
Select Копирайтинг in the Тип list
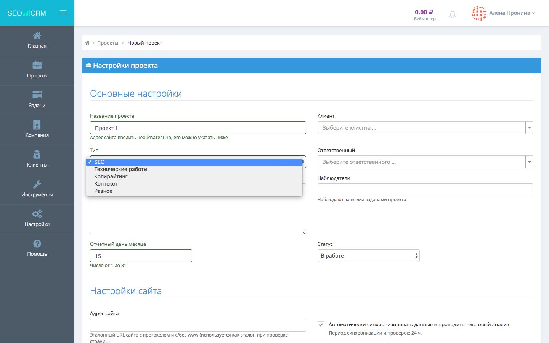(111, 176)
